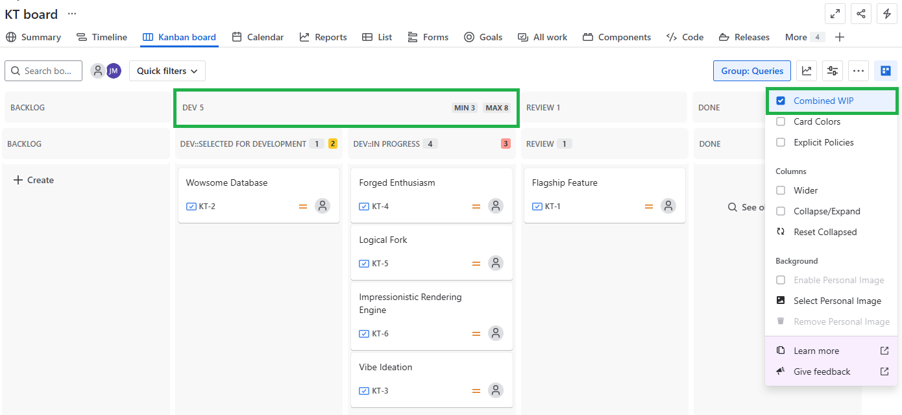The height and width of the screenshot is (415, 902).
Task: Click the share icon at top right
Action: pyautogui.click(x=860, y=14)
